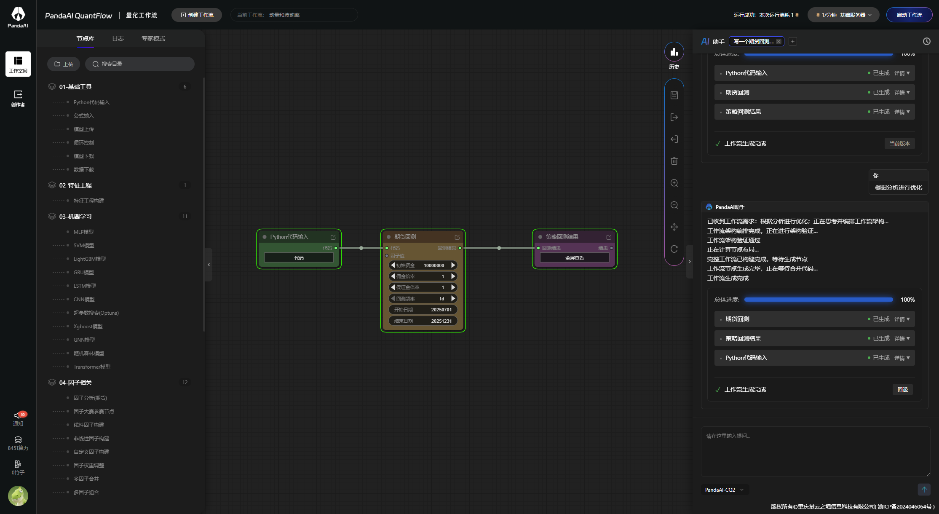Click the 启动工作流 button
This screenshot has height=514, width=939.
pyautogui.click(x=909, y=15)
